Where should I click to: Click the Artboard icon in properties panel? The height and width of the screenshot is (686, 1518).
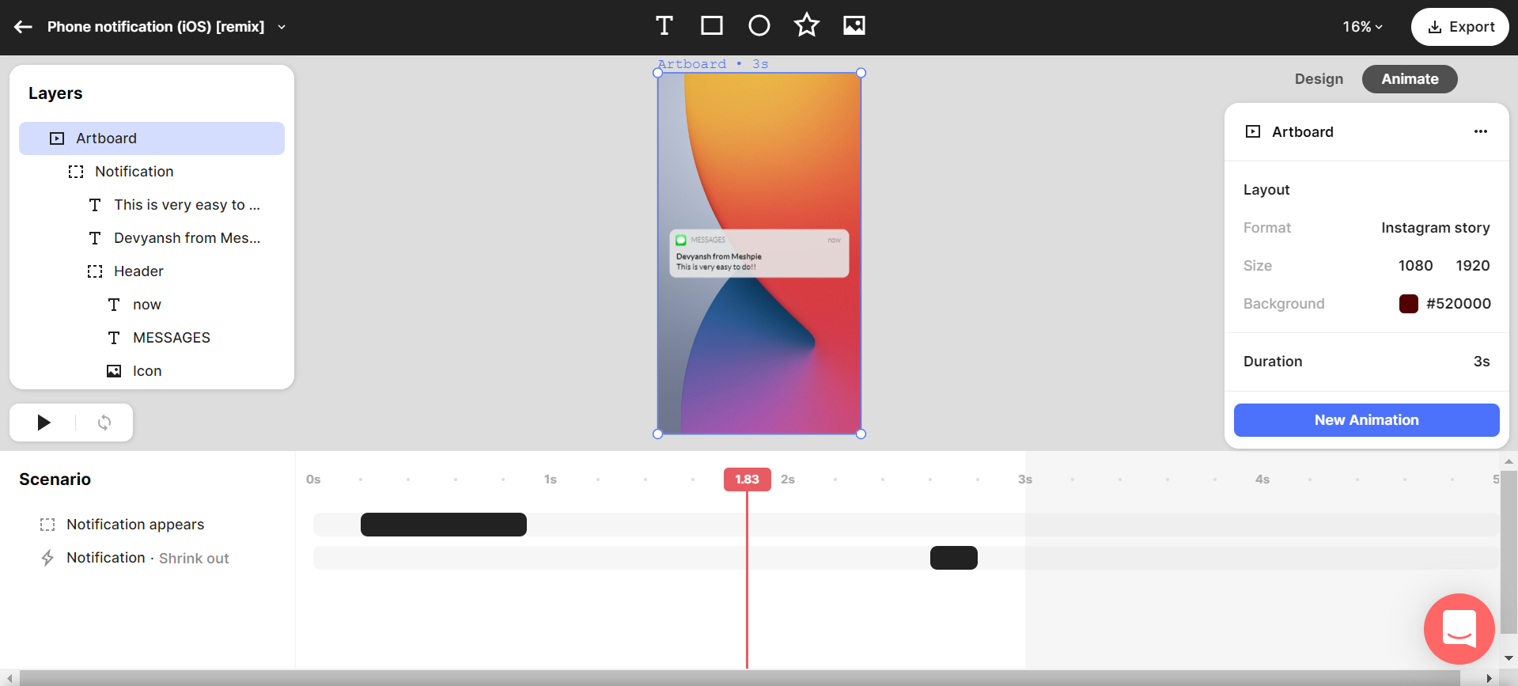click(1253, 131)
